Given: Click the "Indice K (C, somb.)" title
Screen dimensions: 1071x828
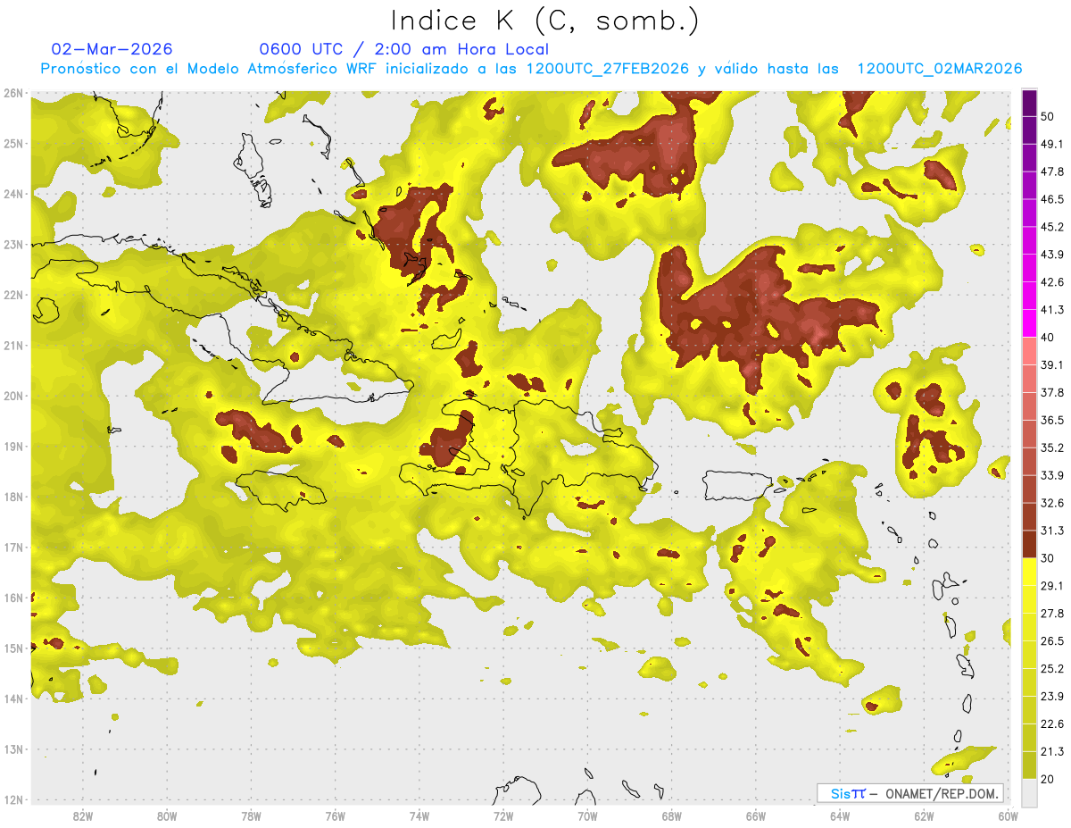Looking at the screenshot, I should pos(544,21).
